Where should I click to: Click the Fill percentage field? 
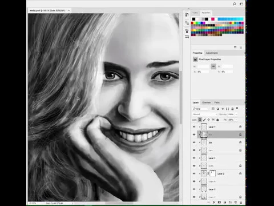(231, 120)
